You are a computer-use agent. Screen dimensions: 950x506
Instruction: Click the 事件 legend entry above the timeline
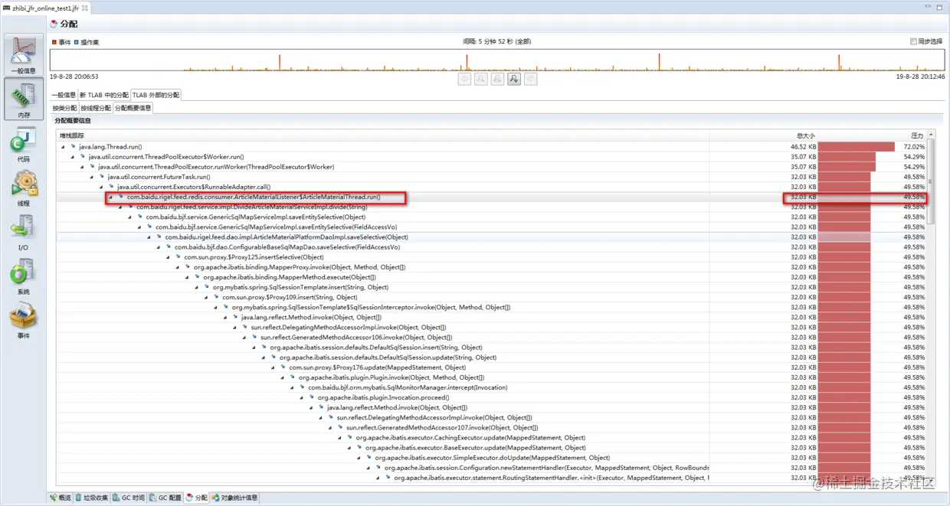tap(61, 42)
